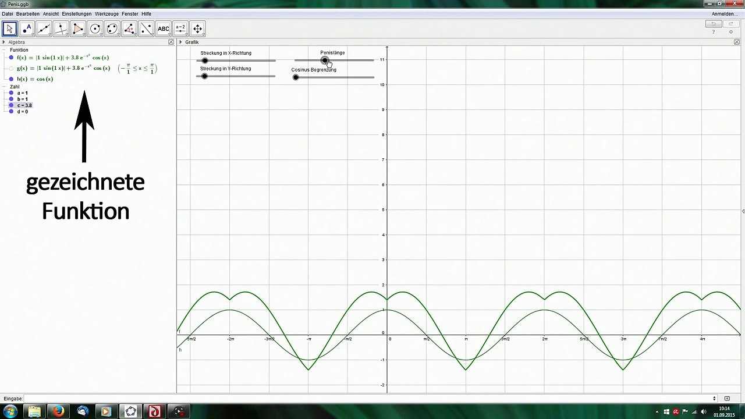Click the Redo button

click(731, 24)
